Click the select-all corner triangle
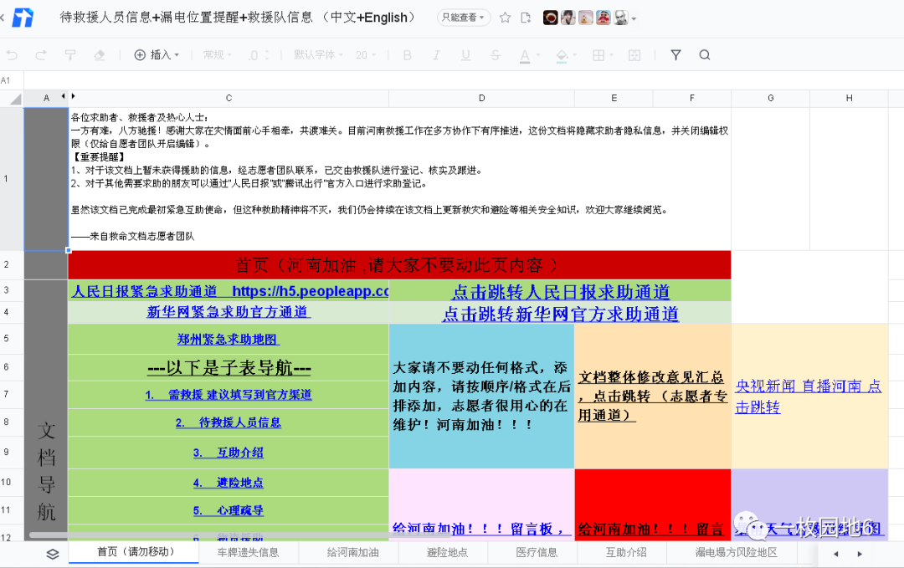This screenshot has height=568, width=904. [x=15, y=99]
